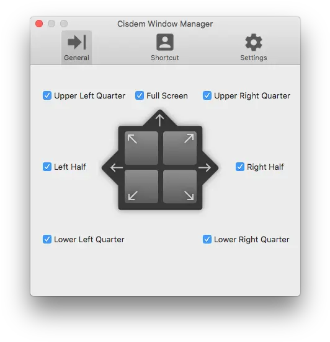Toggle the Right Half checkbox
Image resolution: width=330 pixels, height=342 pixels.
[240, 167]
